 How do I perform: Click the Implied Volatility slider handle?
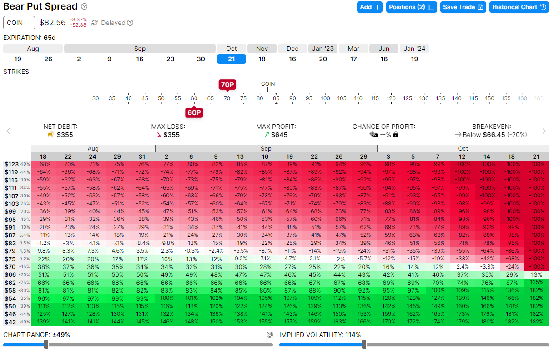pos(364,344)
